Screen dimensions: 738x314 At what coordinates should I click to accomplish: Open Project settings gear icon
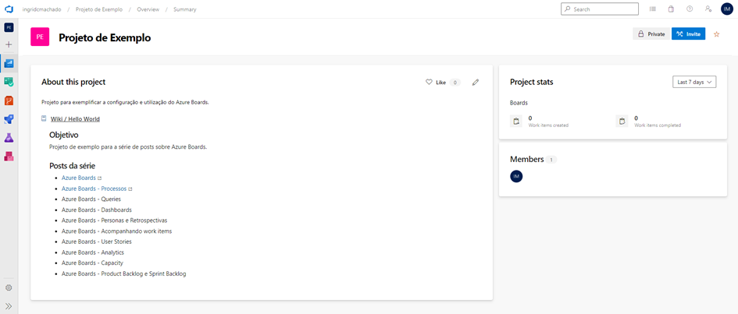(x=9, y=288)
